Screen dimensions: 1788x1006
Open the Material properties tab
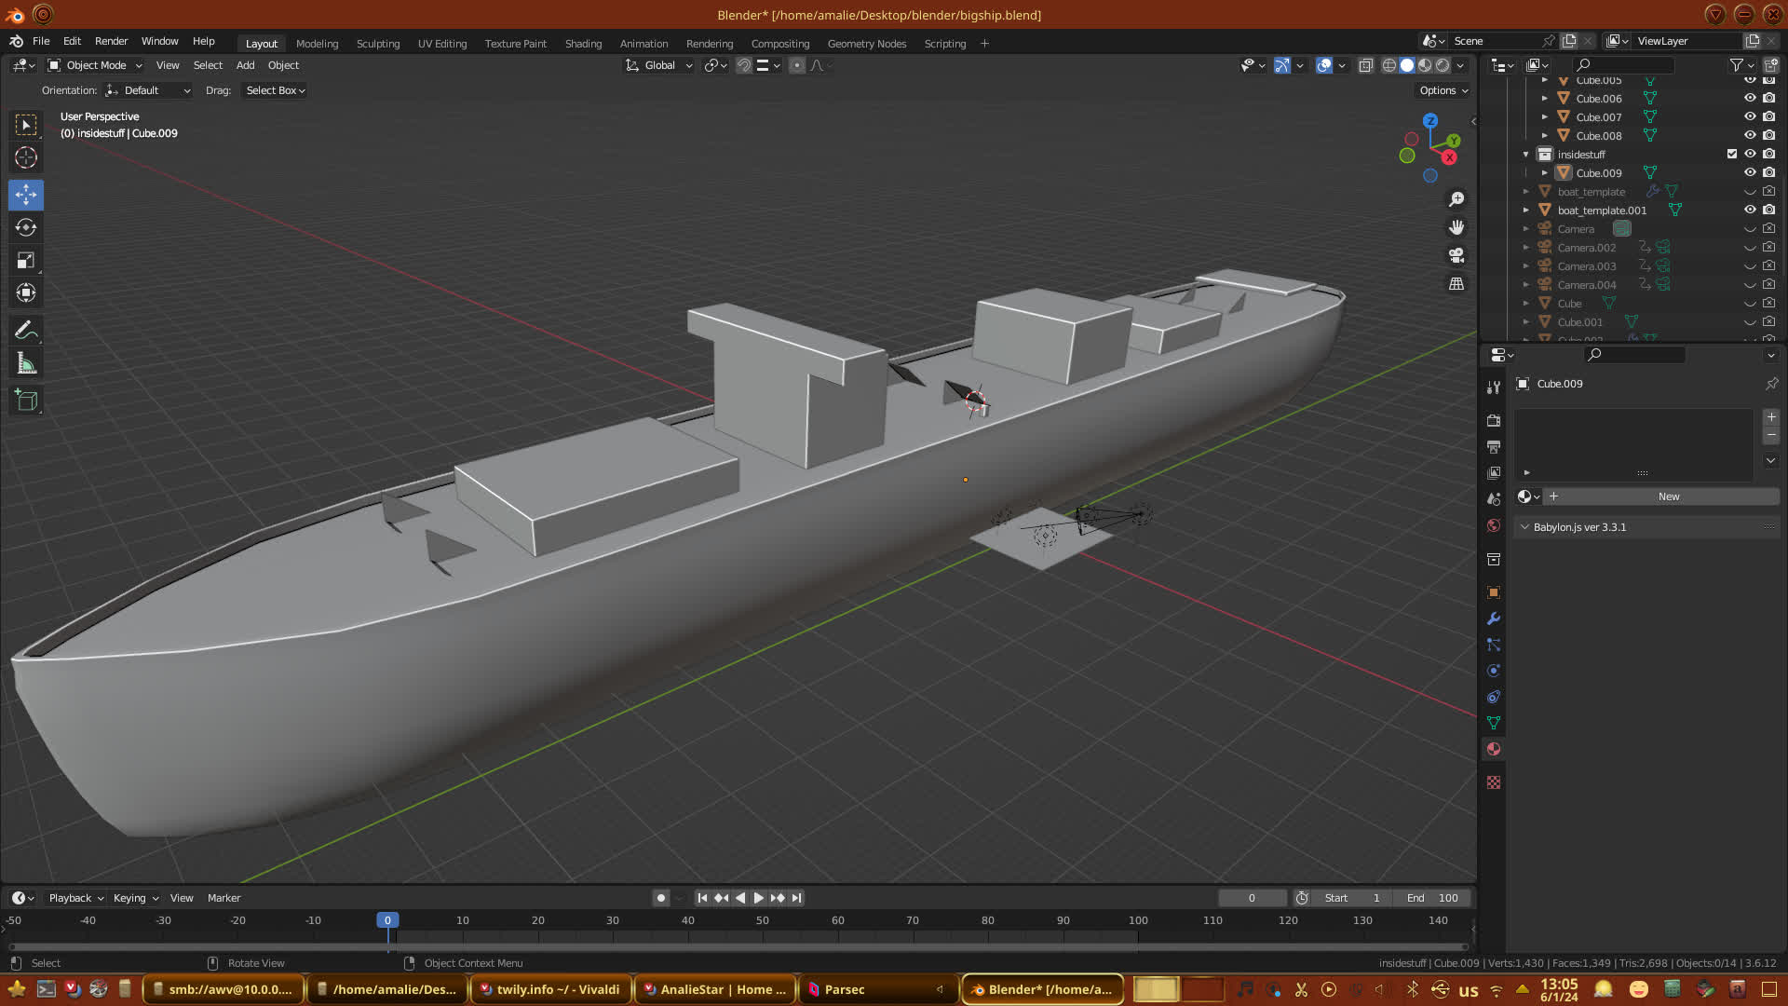click(x=1494, y=749)
